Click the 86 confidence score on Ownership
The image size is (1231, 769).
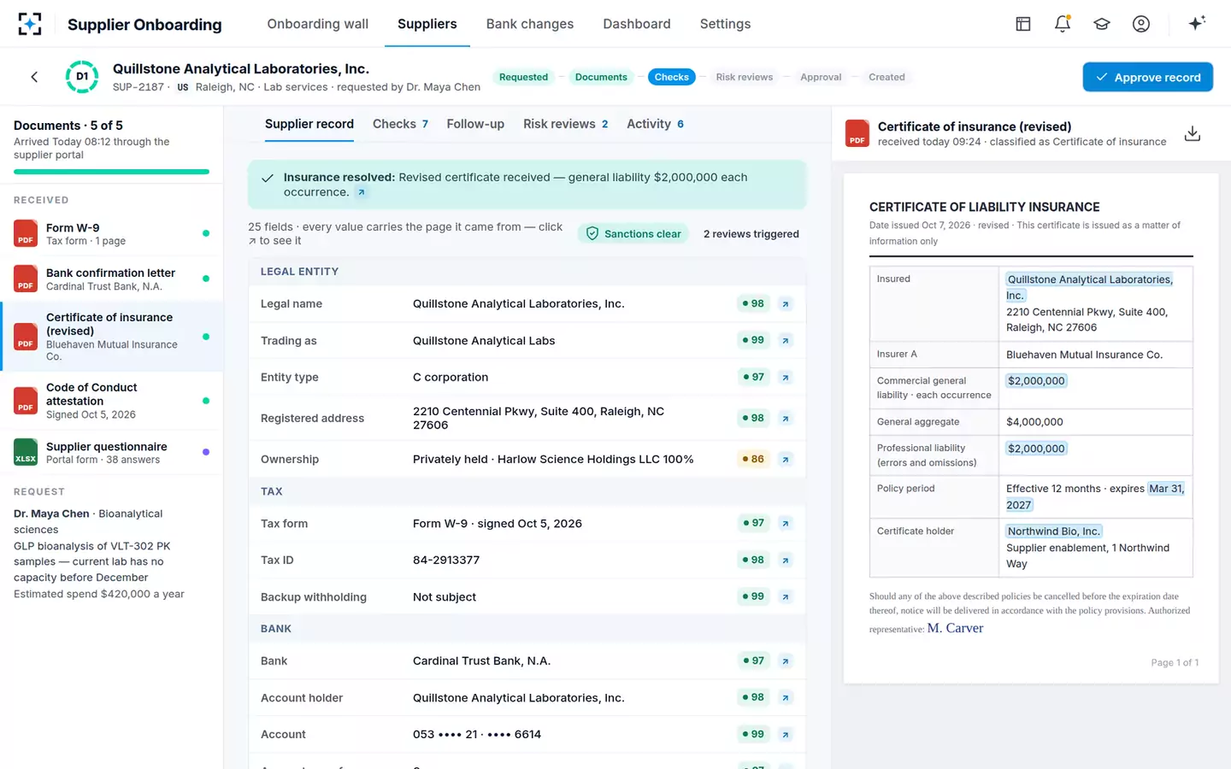click(x=753, y=460)
